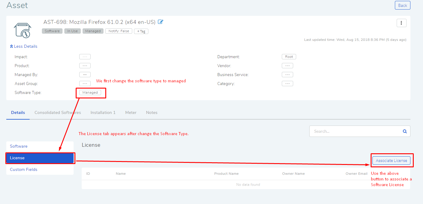Click the Last updated time text

355,40
